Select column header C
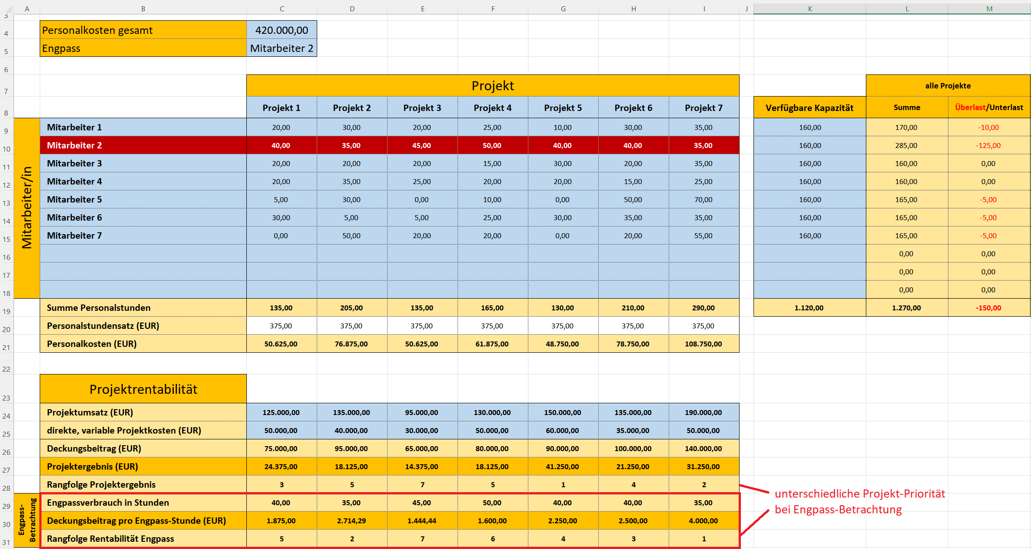 [282, 9]
